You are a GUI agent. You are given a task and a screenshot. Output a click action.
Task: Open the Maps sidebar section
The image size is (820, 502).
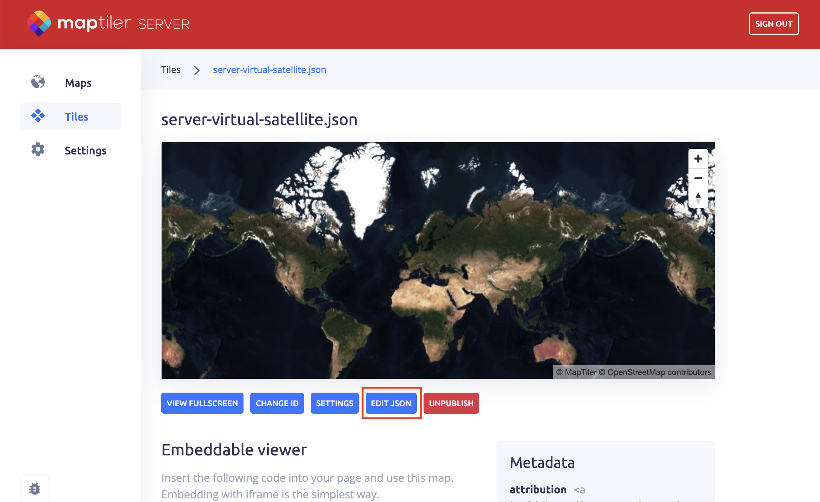tap(78, 83)
